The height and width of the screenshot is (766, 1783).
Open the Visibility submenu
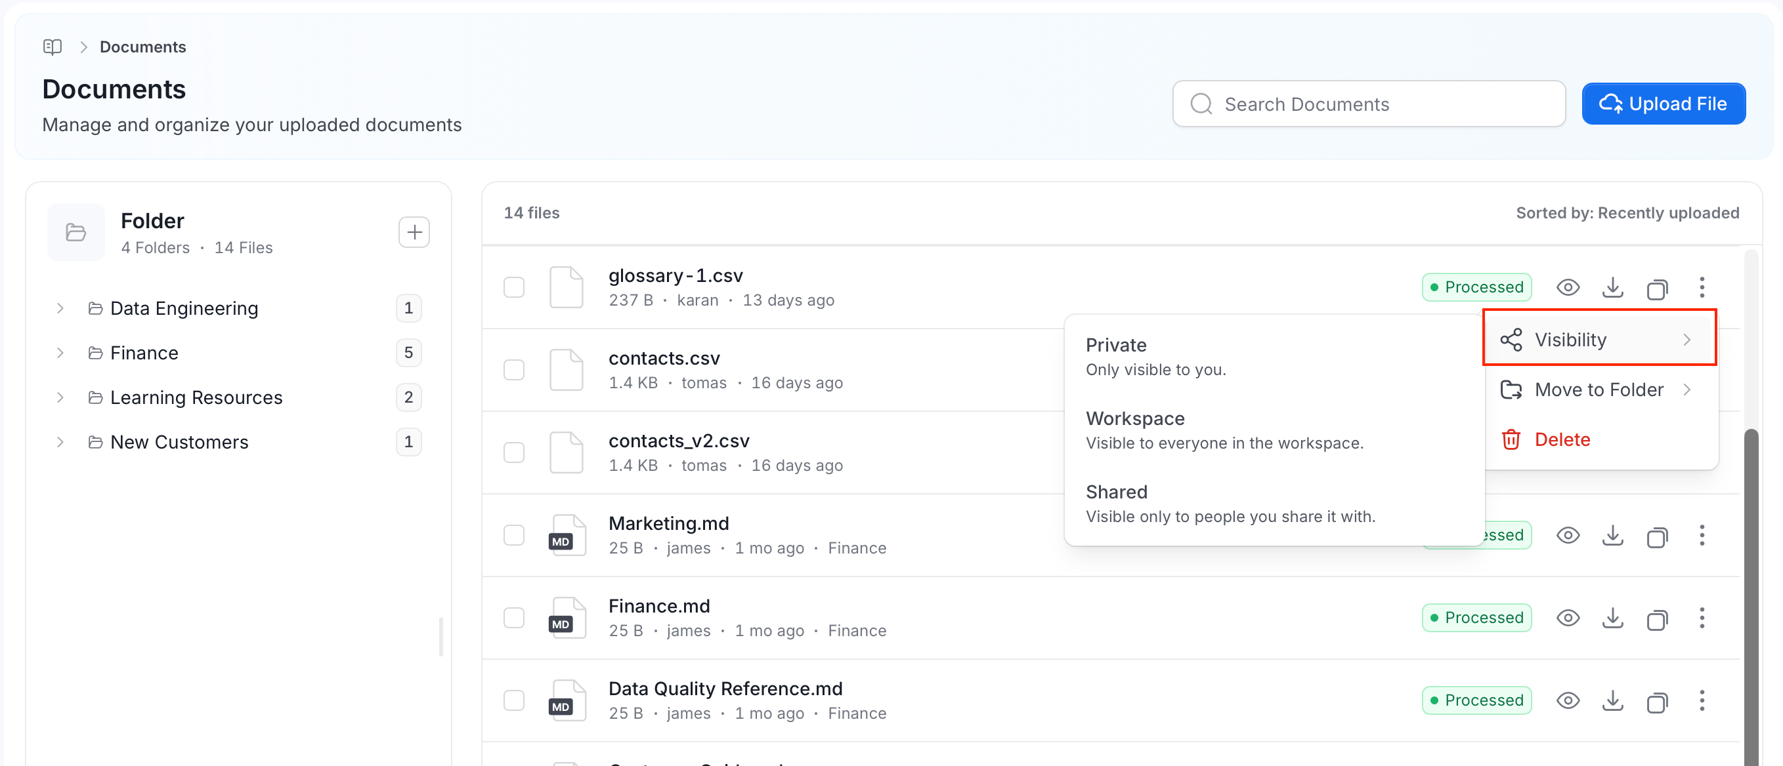click(x=1599, y=340)
